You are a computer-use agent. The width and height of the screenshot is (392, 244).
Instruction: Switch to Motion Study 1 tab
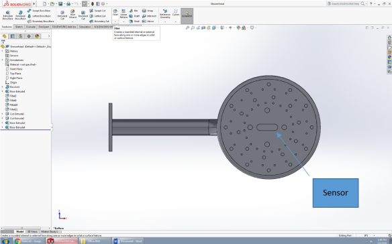point(50,231)
